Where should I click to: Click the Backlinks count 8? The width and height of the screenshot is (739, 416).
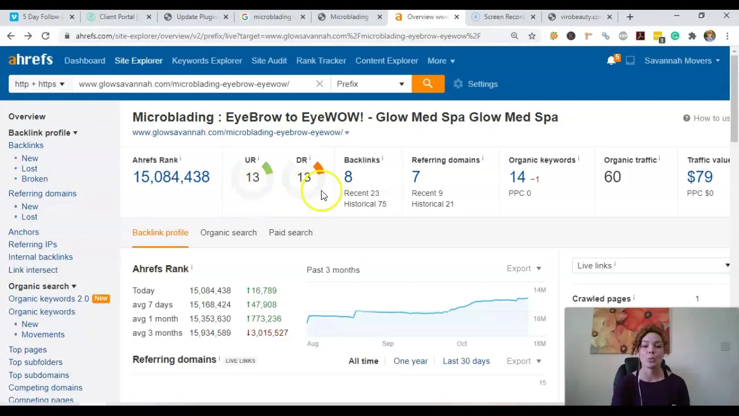coord(348,177)
